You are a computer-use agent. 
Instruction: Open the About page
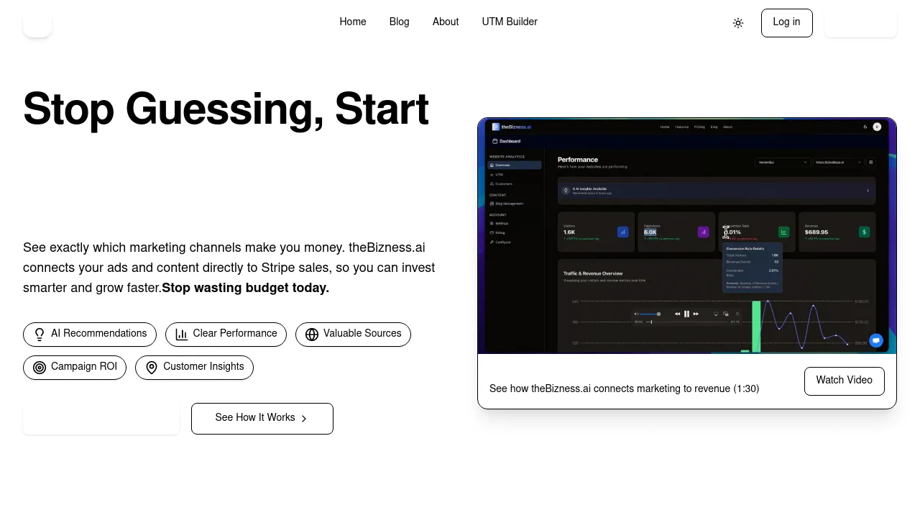click(446, 22)
